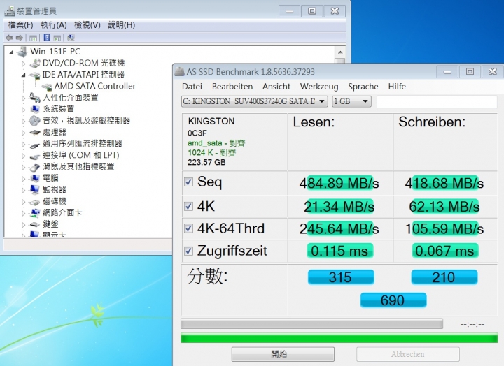Uncheck the Seq test checkbox
The image size is (504, 366).
[189, 182]
